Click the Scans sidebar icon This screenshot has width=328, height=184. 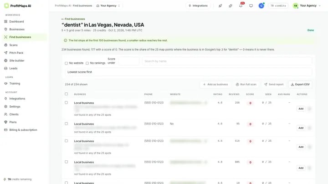point(5,45)
